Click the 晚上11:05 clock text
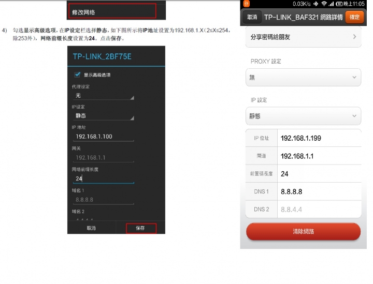This screenshot has height=284, width=373. tap(354, 4)
